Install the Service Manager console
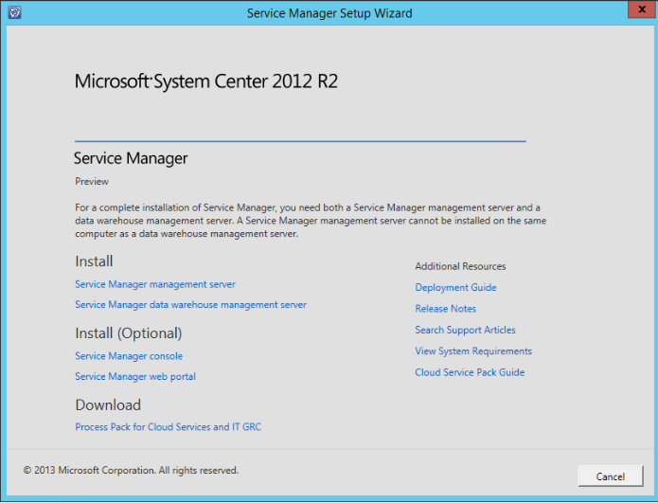This screenshot has height=503, width=658. [129, 356]
